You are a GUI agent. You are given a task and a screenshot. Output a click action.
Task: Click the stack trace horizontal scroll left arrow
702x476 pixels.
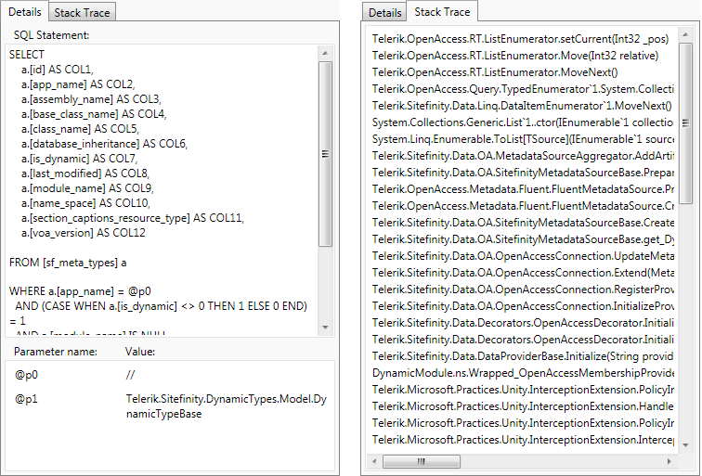click(375, 461)
